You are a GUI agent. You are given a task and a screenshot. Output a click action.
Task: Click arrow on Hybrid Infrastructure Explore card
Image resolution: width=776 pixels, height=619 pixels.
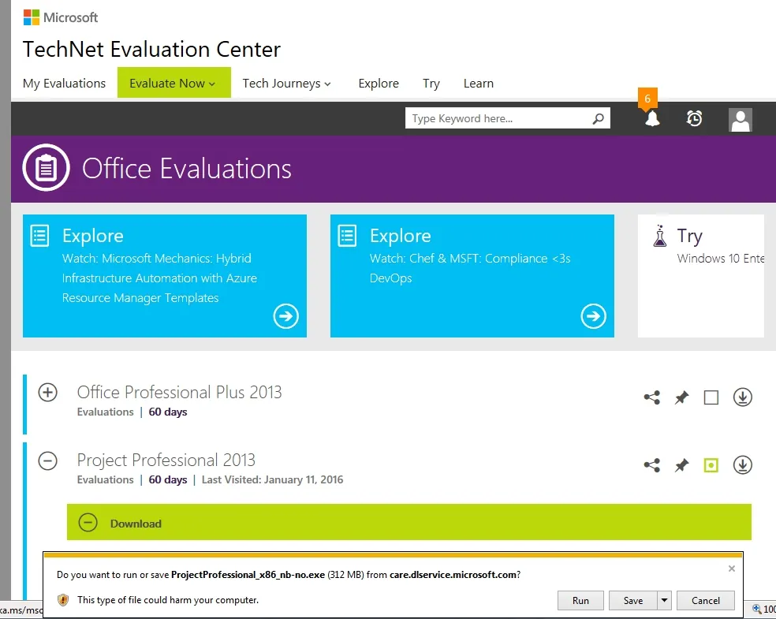pos(286,315)
